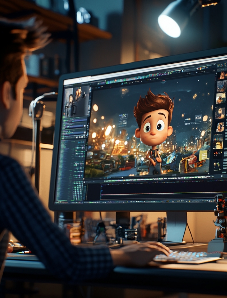Select the fourth thumbnail with dark-haired figure
This screenshot has height=298, width=227.
tap(220, 113)
